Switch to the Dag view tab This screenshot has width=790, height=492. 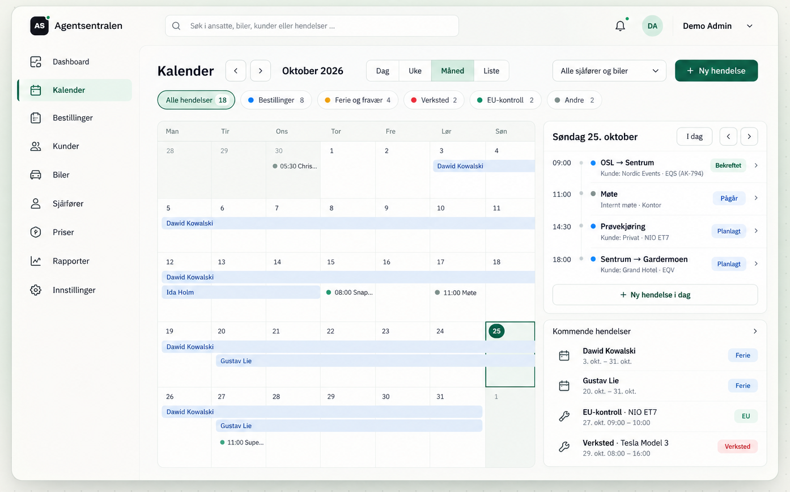pos(383,71)
